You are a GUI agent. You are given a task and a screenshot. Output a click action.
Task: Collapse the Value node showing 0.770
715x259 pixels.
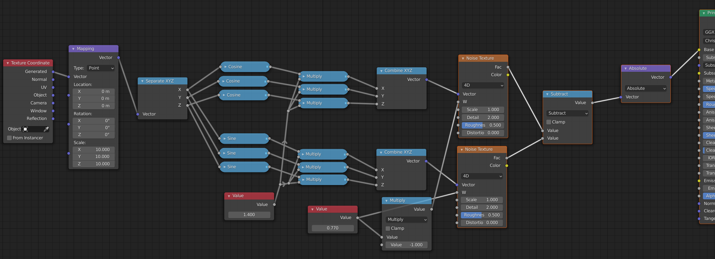pos(313,209)
